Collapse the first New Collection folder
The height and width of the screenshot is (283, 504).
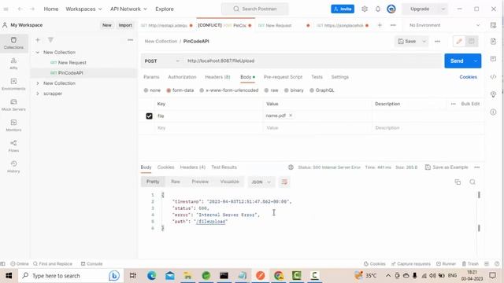[x=38, y=53]
